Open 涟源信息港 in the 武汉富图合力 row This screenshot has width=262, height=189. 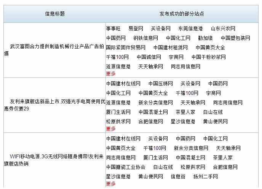[x=118, y=66]
